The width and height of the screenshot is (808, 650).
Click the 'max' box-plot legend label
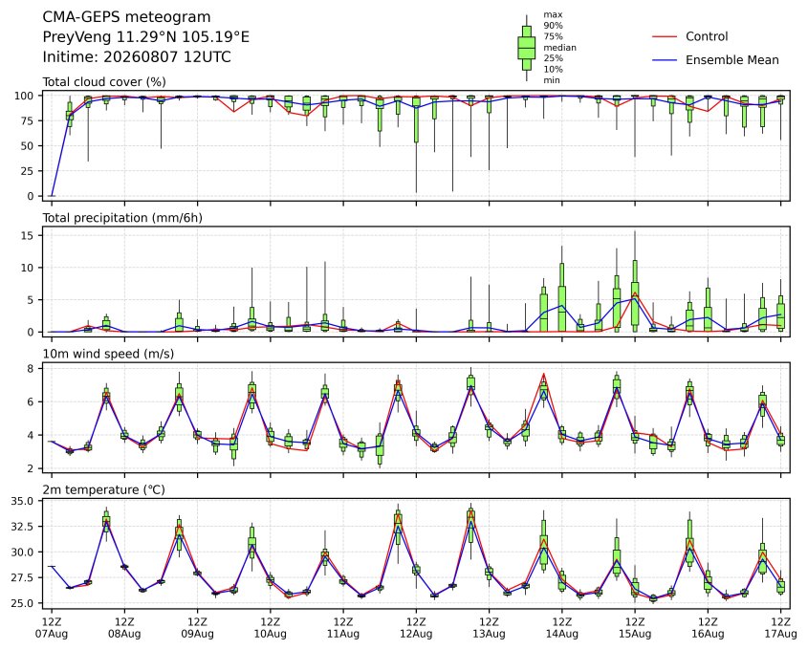(x=553, y=15)
